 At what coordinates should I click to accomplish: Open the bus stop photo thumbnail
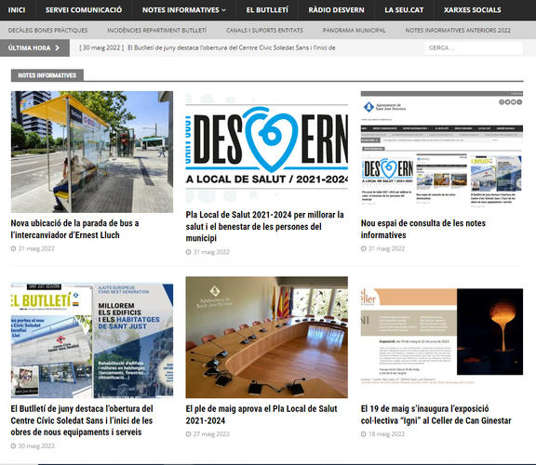pyautogui.click(x=92, y=152)
